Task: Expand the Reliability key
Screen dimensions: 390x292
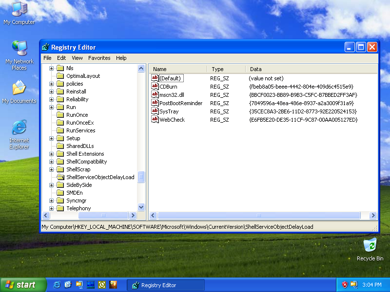Action: [51, 99]
